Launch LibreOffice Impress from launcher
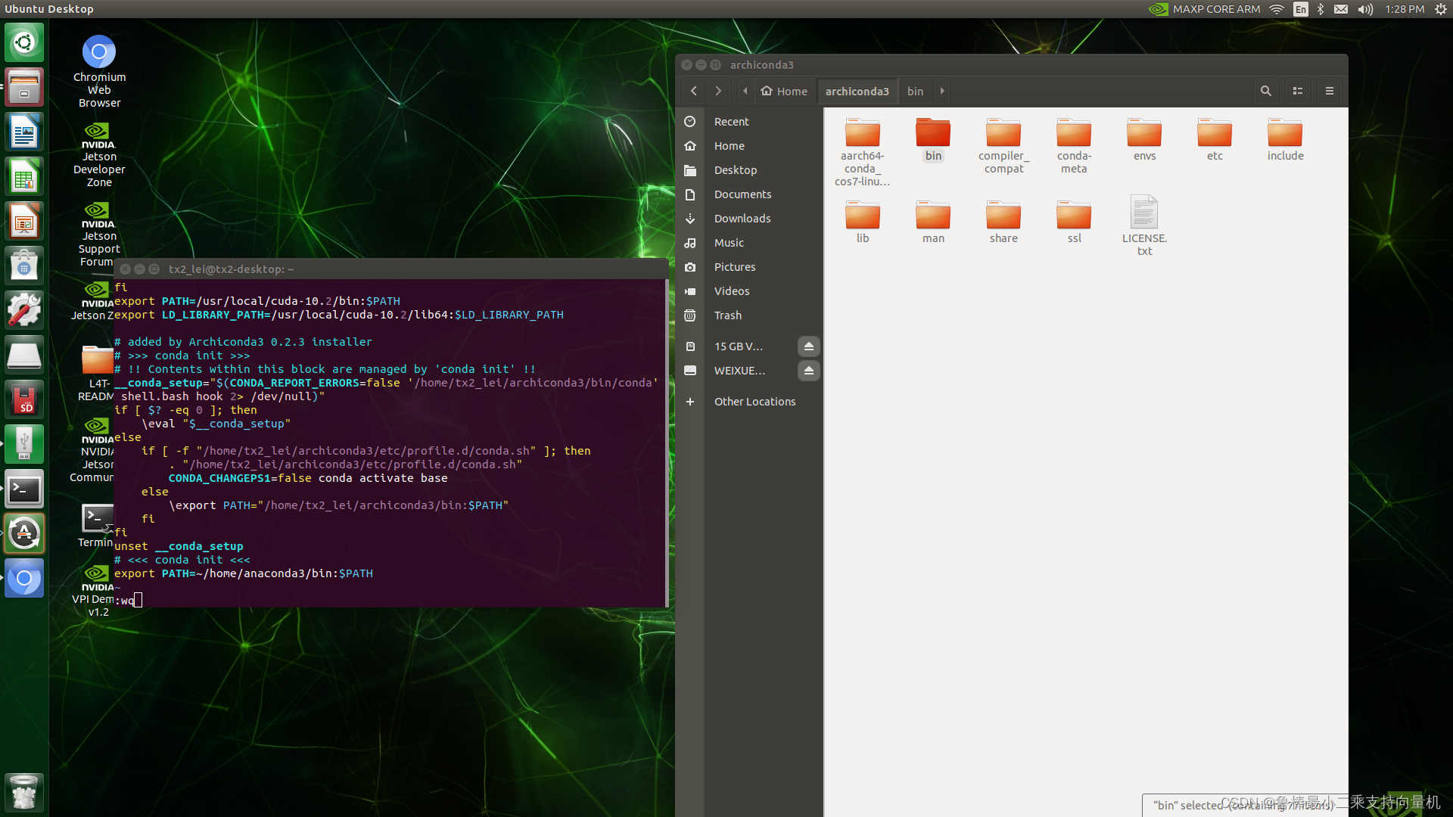This screenshot has width=1453, height=817. (x=24, y=221)
